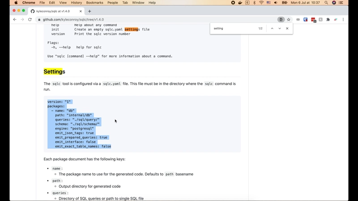Open a new browser tab
Image resolution: width=358 pixels, height=201 pixels.
click(89, 11)
